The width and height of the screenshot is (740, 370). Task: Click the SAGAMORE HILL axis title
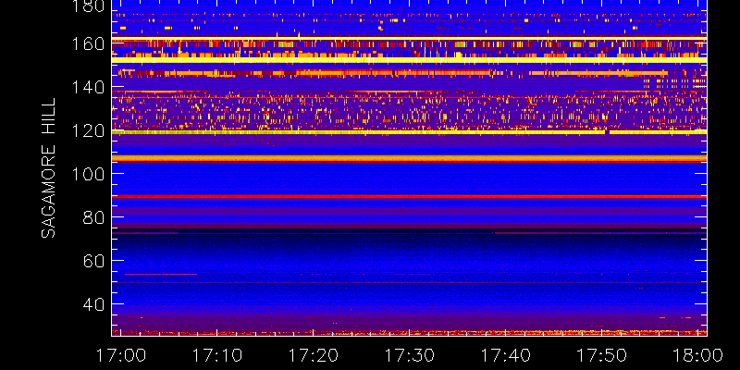click(48, 168)
